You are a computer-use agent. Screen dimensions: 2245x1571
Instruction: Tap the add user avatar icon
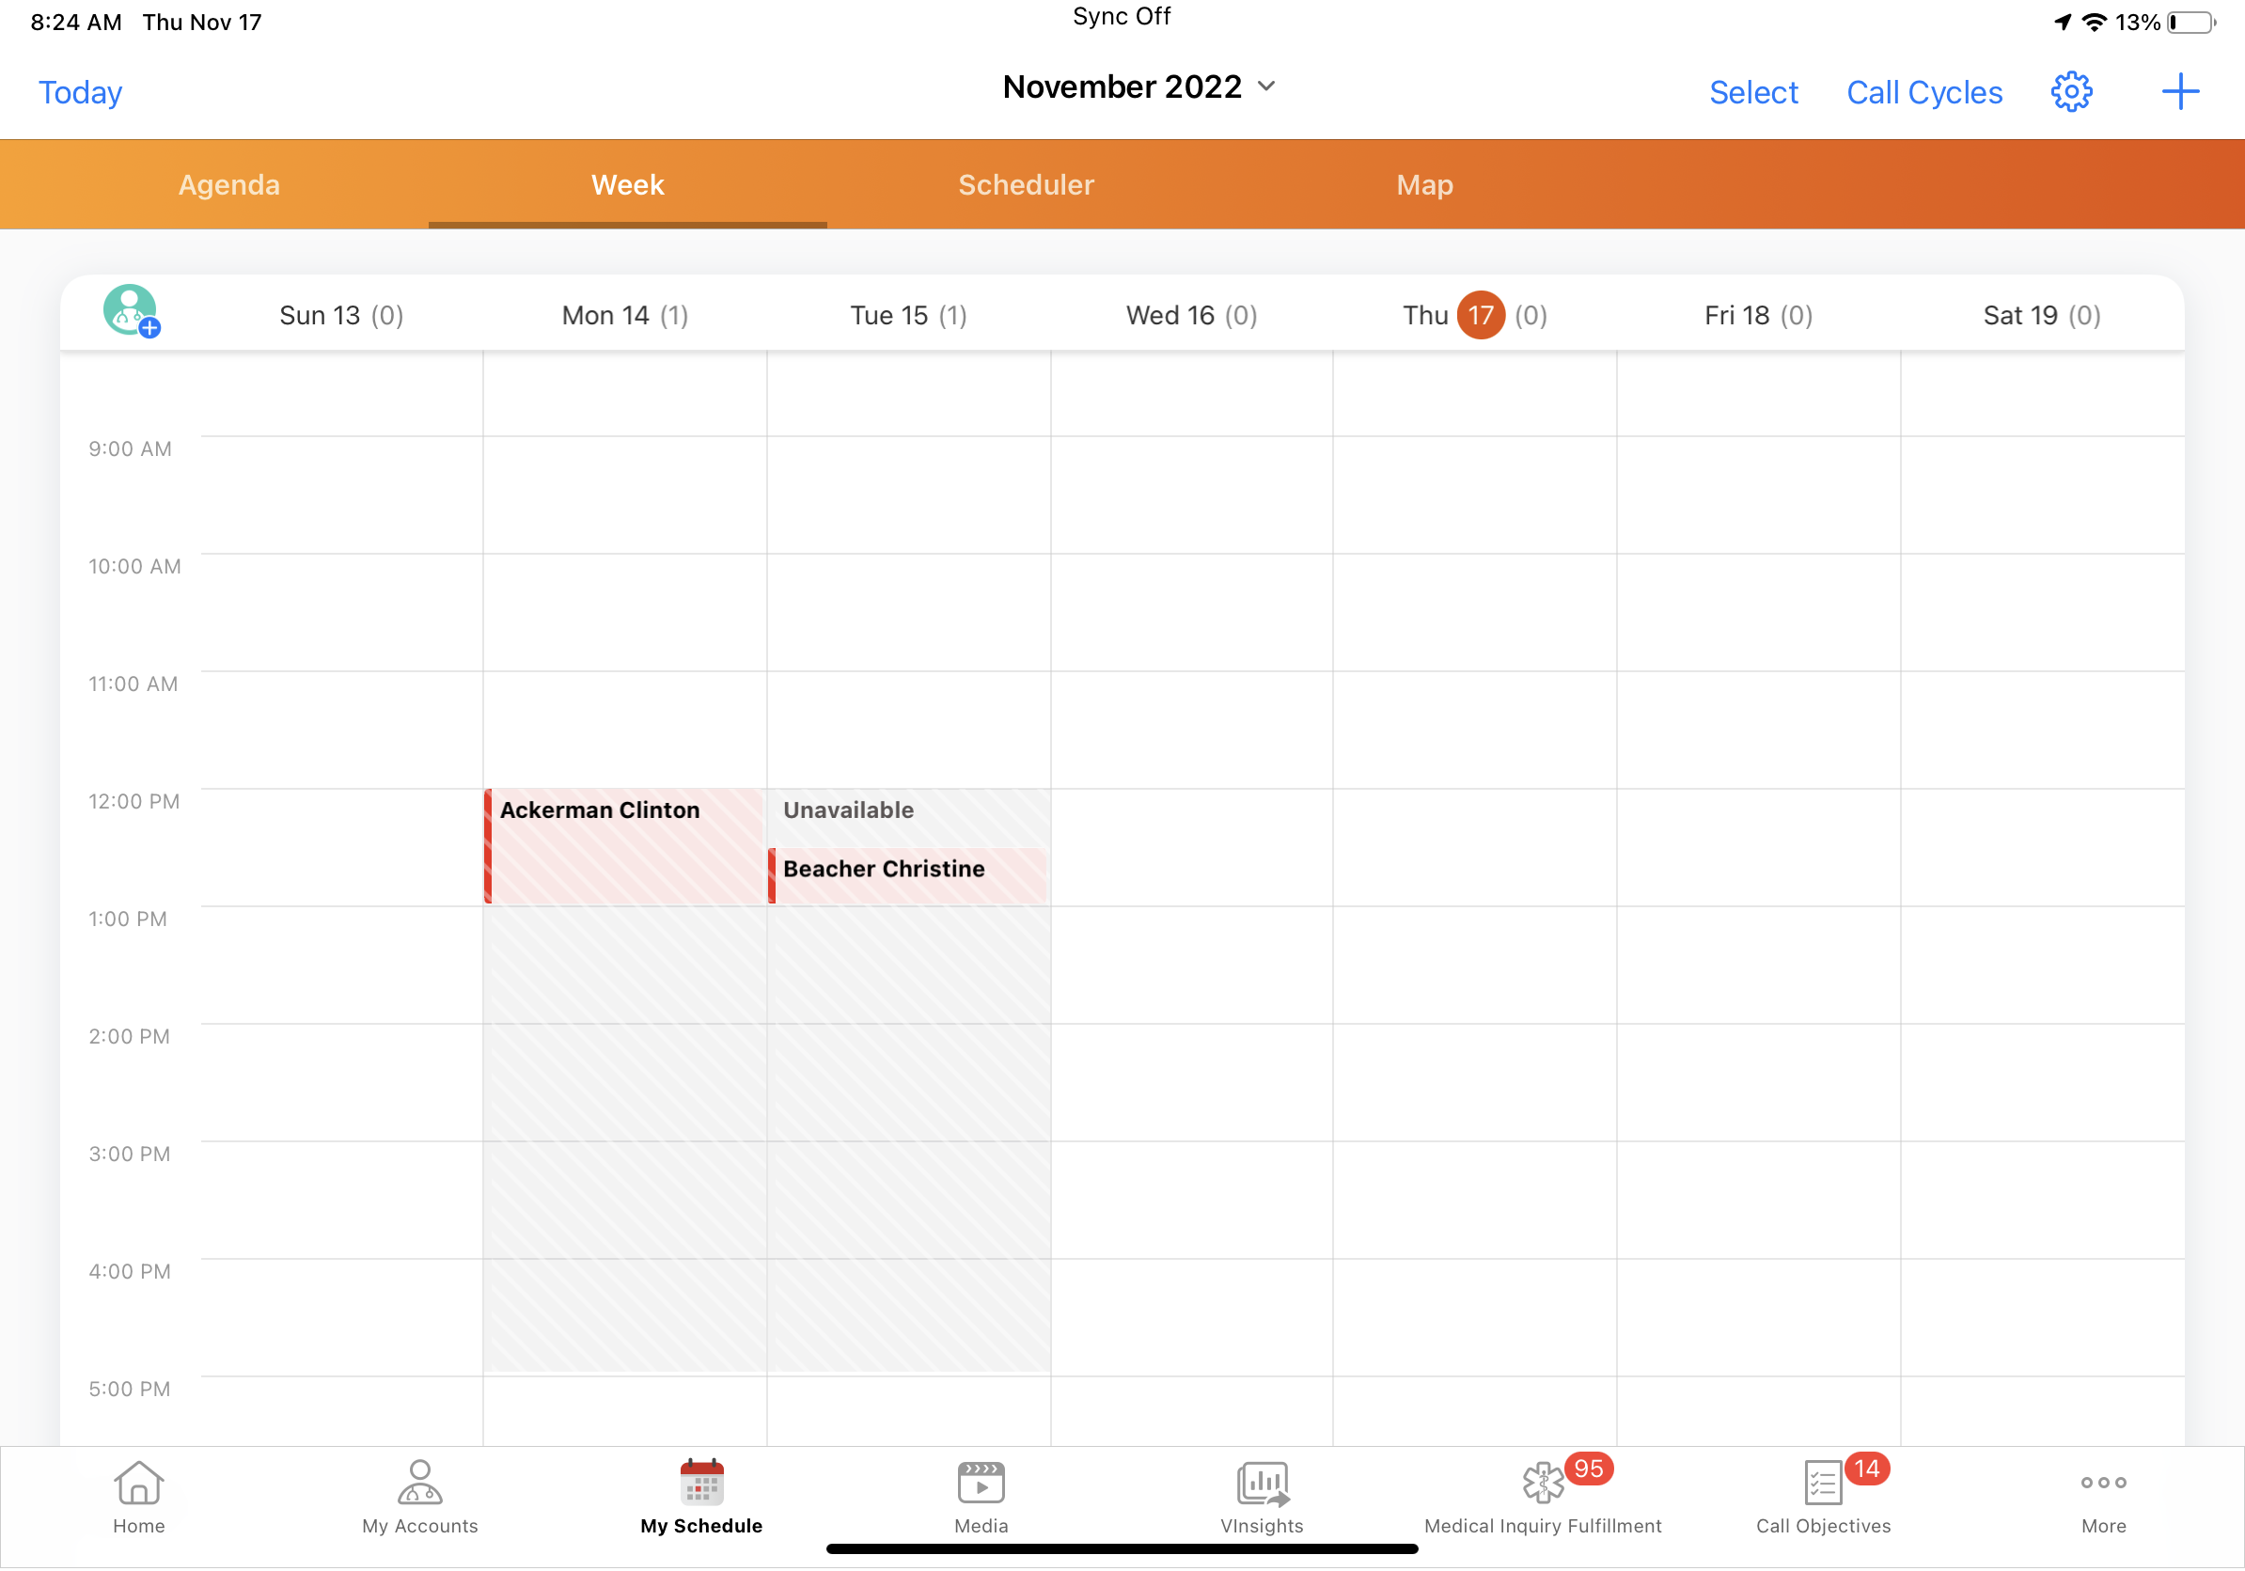[x=131, y=311]
